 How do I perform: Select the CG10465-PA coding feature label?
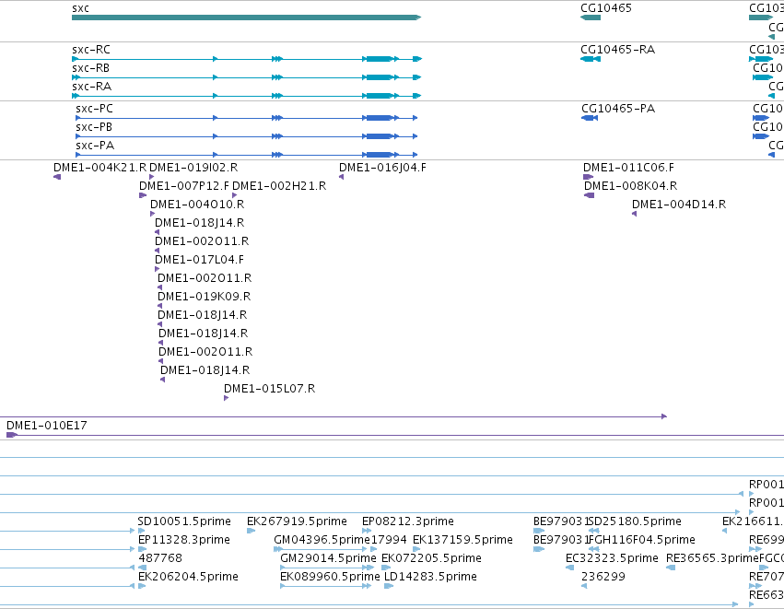click(x=618, y=109)
